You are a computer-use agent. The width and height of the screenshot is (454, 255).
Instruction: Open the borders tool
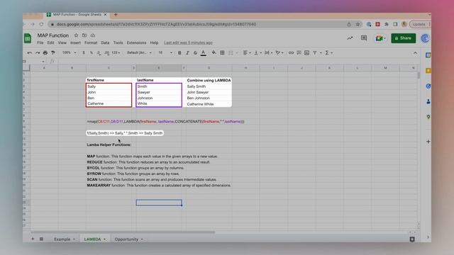click(222, 53)
